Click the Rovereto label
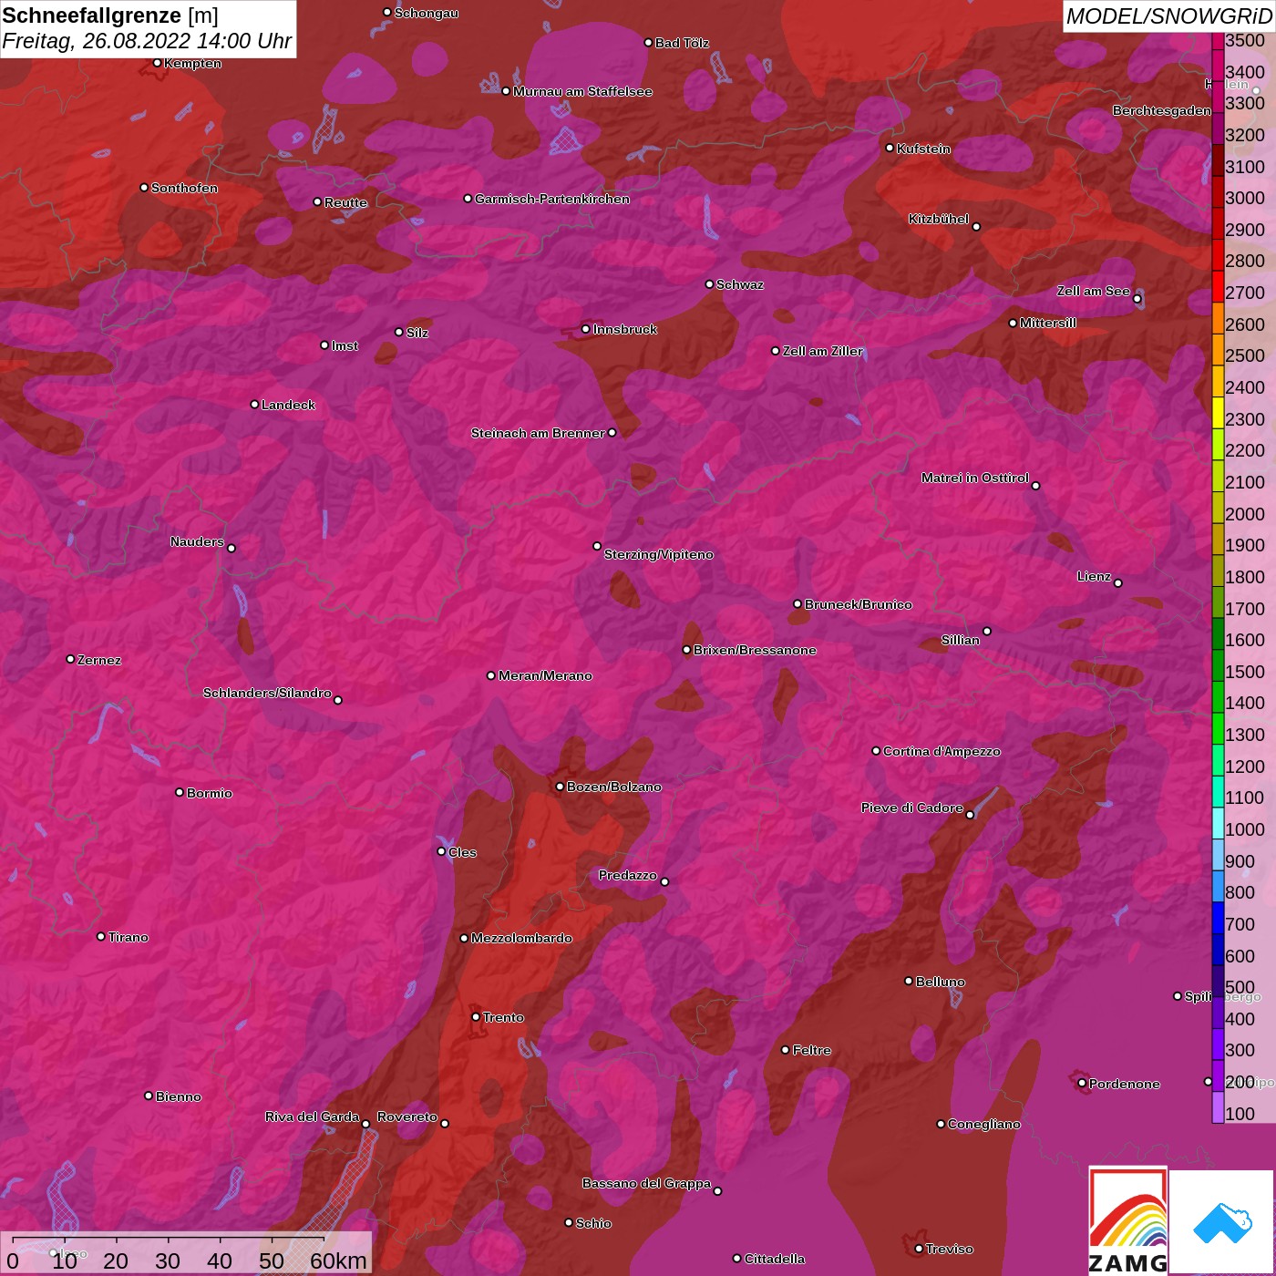1276x1276 pixels. click(x=407, y=1116)
